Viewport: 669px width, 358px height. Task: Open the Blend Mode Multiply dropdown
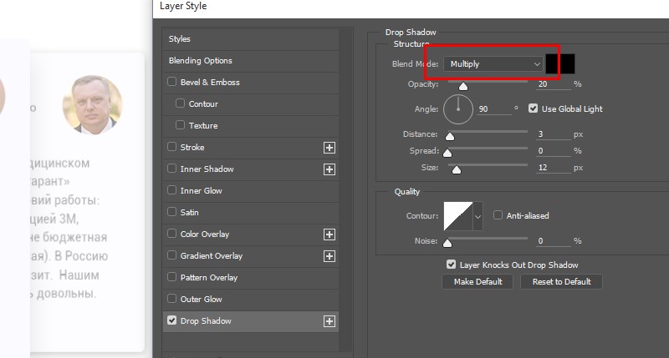click(493, 64)
